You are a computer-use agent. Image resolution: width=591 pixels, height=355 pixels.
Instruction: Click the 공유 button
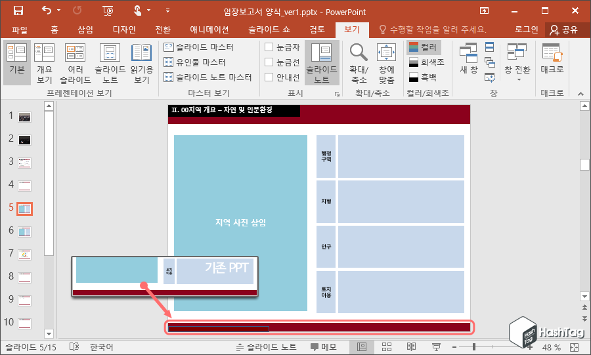coord(564,30)
